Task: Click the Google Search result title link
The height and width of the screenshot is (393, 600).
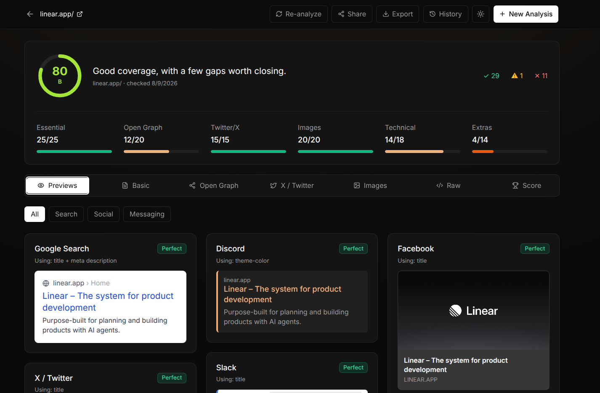Action: [x=108, y=302]
